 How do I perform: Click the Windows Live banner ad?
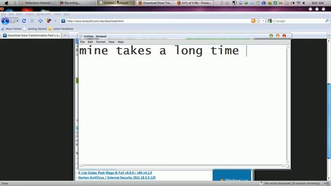tap(232, 175)
